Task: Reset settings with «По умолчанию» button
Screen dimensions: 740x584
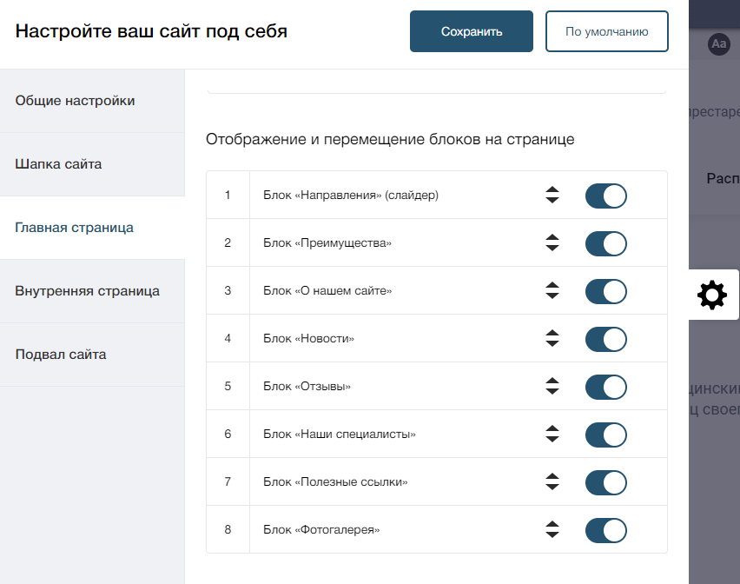Action: tap(607, 31)
